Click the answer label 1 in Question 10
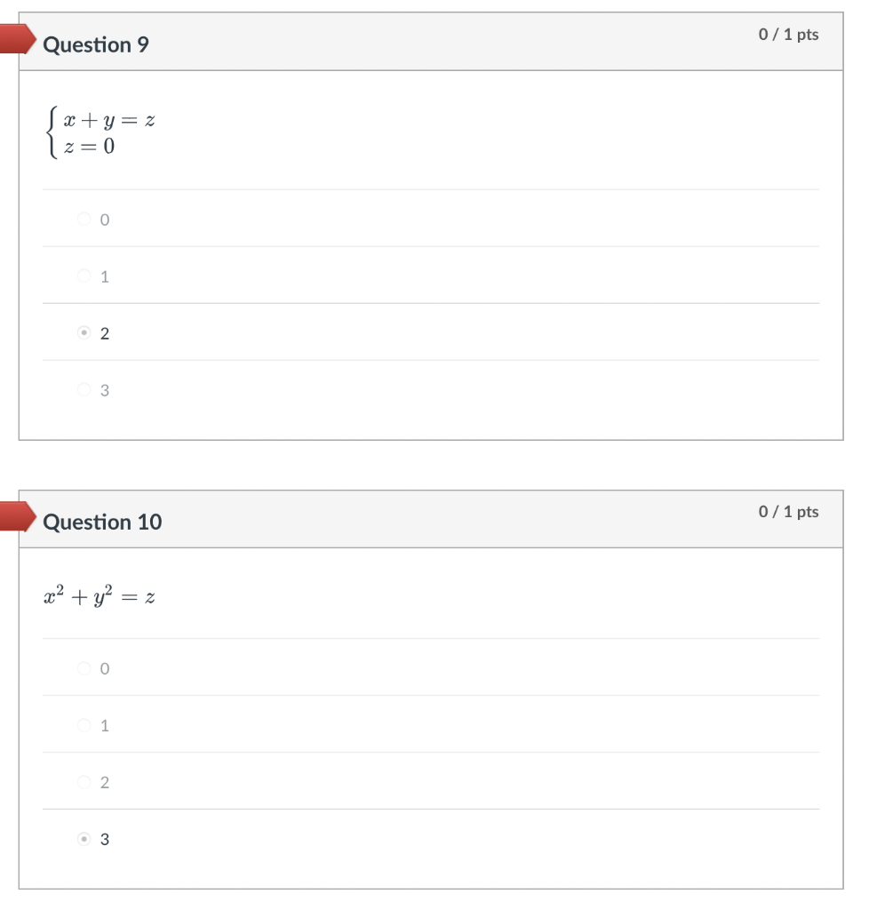The image size is (869, 910). [x=103, y=725]
